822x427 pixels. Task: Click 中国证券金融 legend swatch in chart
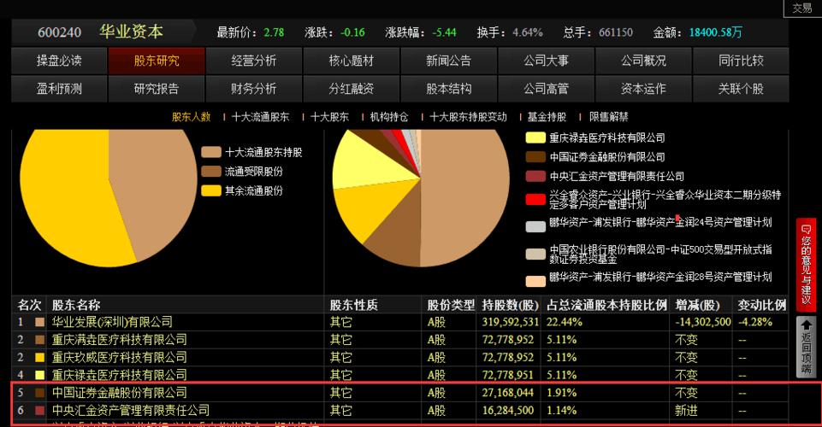click(535, 157)
